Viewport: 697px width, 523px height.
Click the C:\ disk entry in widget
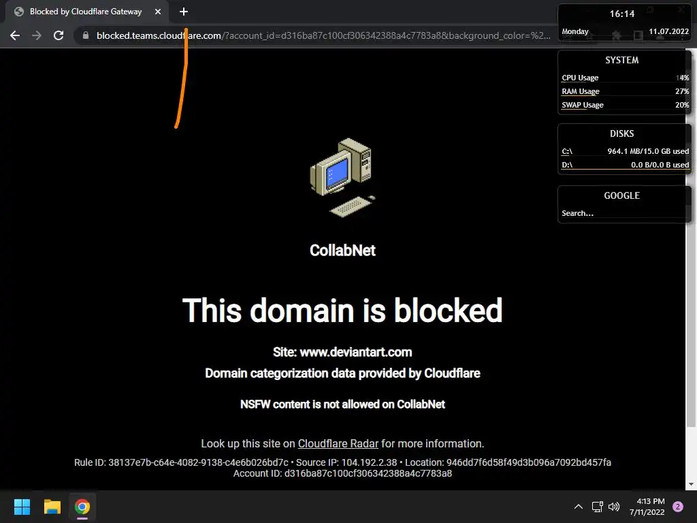[x=625, y=151]
